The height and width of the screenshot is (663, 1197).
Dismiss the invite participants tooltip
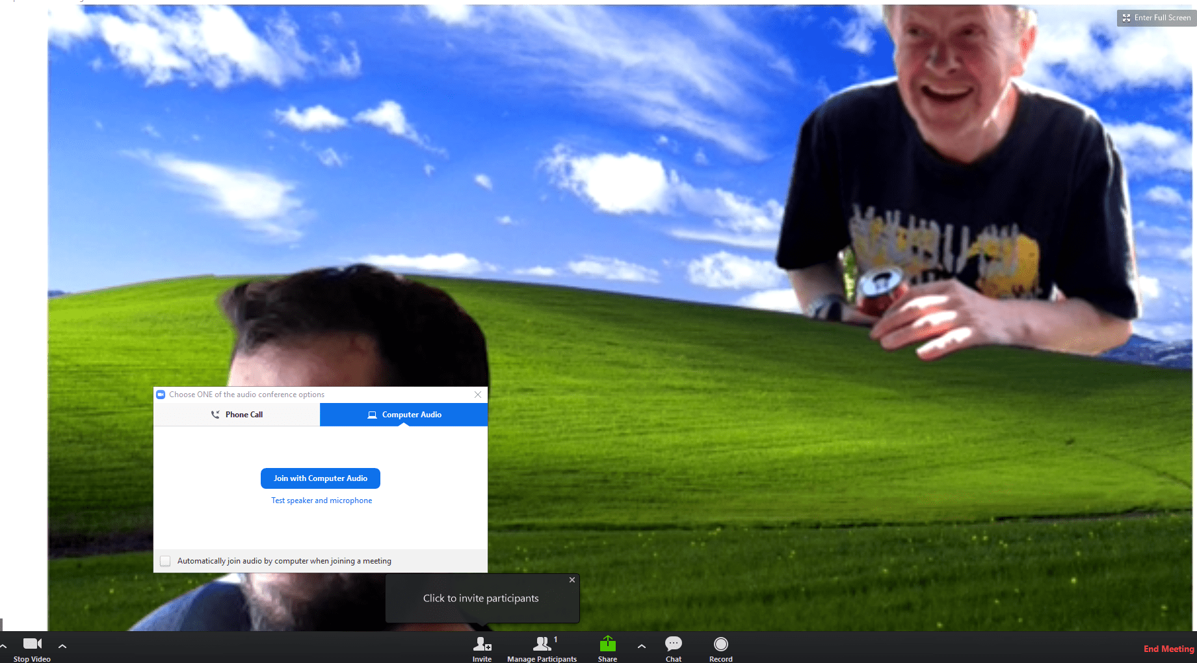(x=572, y=580)
